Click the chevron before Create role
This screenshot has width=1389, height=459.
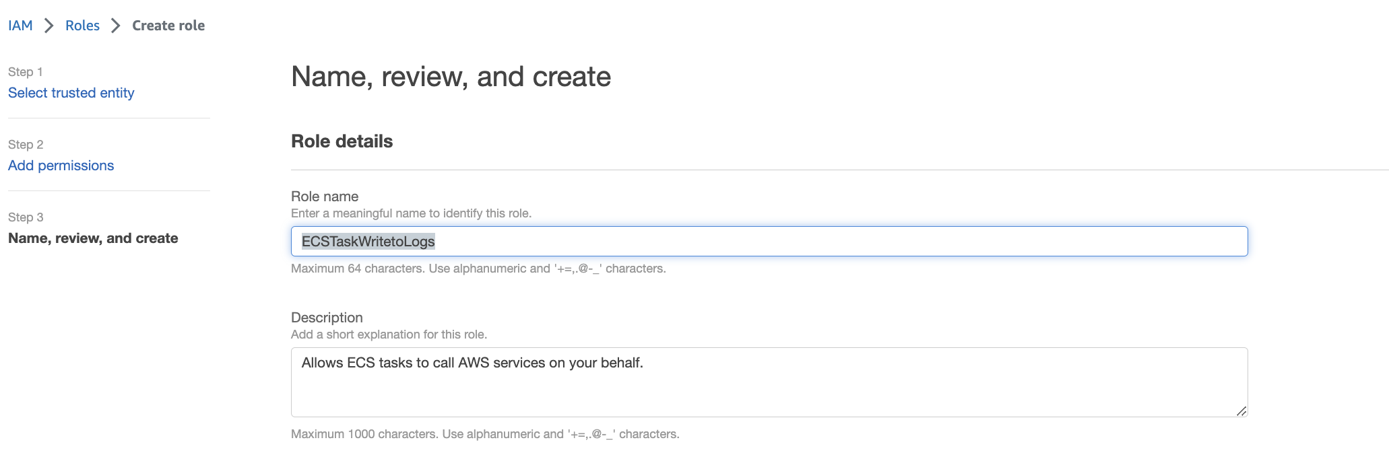click(x=116, y=26)
